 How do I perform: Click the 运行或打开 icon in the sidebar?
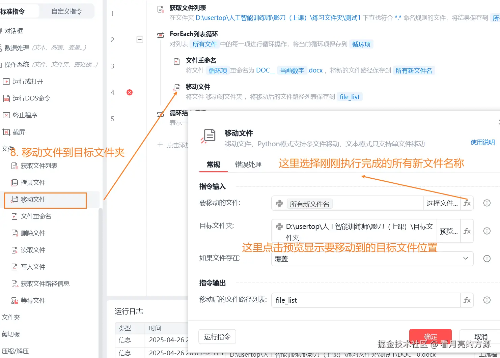[x=6, y=81]
